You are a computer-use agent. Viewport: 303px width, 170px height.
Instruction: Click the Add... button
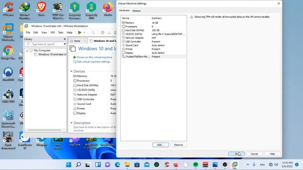(x=160, y=145)
